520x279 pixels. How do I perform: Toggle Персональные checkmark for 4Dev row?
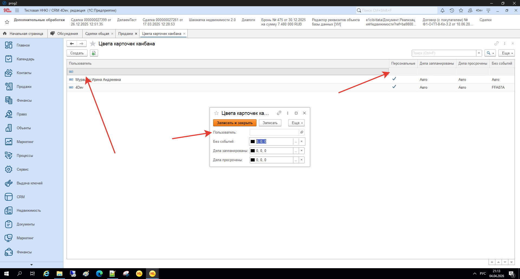pos(394,87)
